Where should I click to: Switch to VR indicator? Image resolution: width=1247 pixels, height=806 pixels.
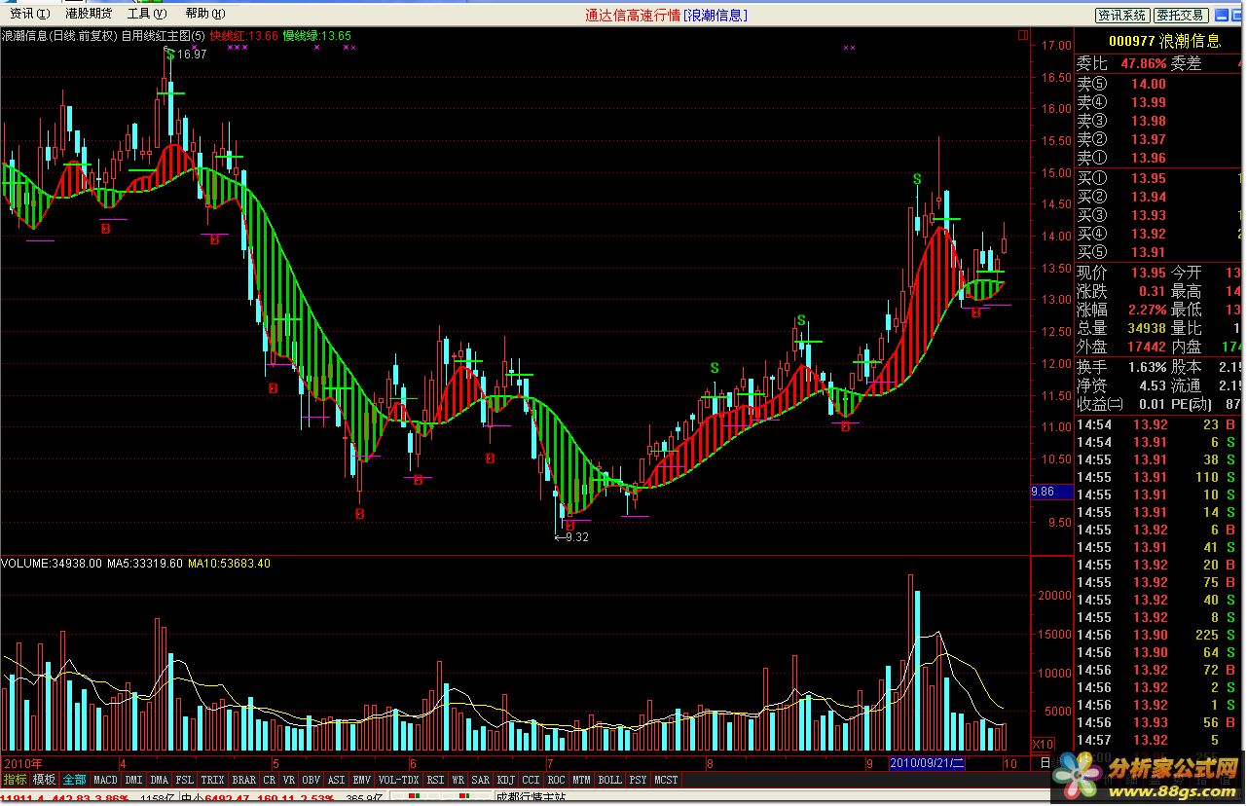[289, 780]
